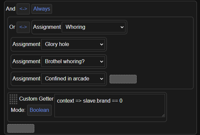Open the Whoring assignment dropdown

[94, 27]
